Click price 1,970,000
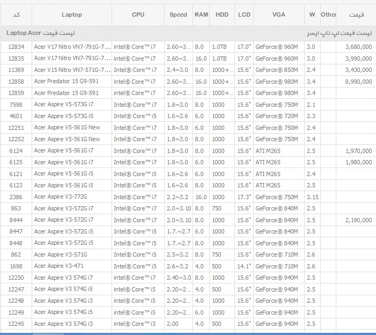376x335 pixels. pos(358,151)
